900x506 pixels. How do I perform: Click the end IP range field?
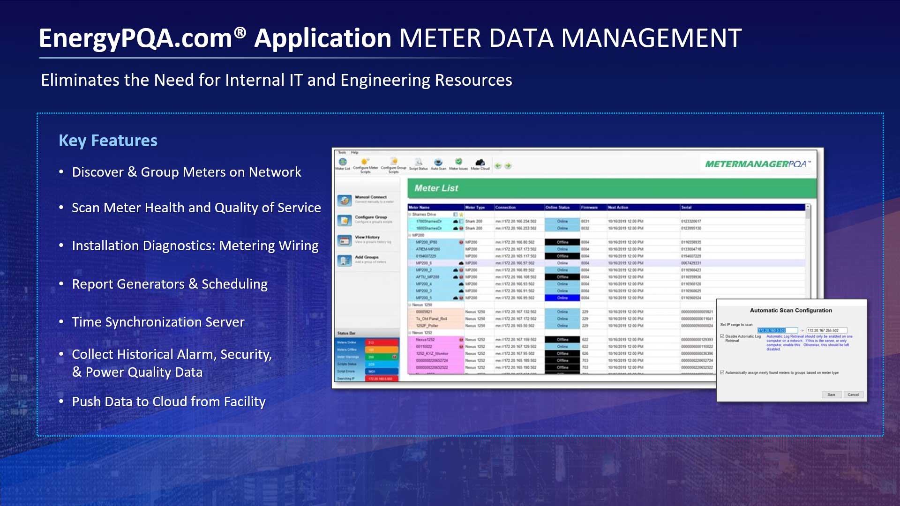pyautogui.click(x=826, y=331)
